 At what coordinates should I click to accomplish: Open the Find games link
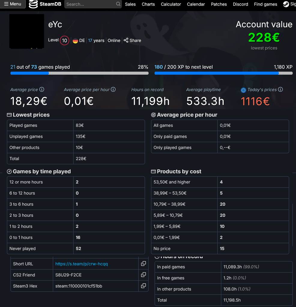tap(265, 4)
